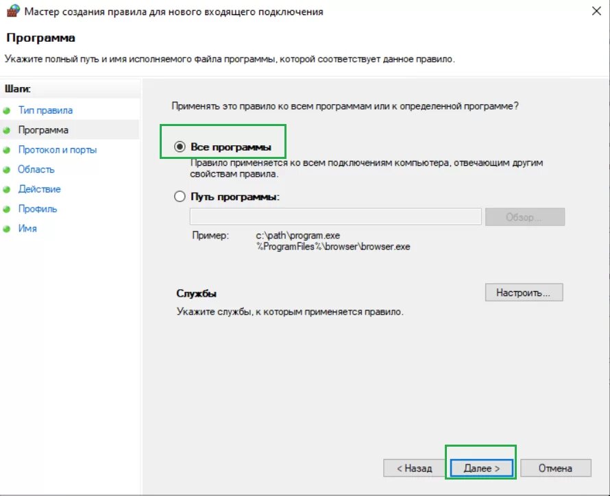This screenshot has height=496, width=610.
Task: Open the "Действие" step
Action: click(39, 189)
